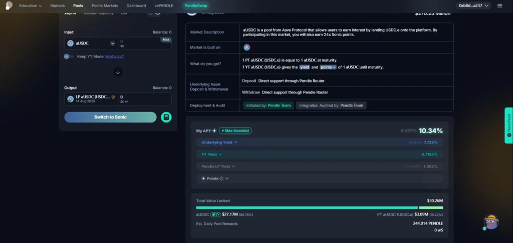513x243 pixels.
Task: Click the 0 wS rewards value
Action: coord(438,230)
